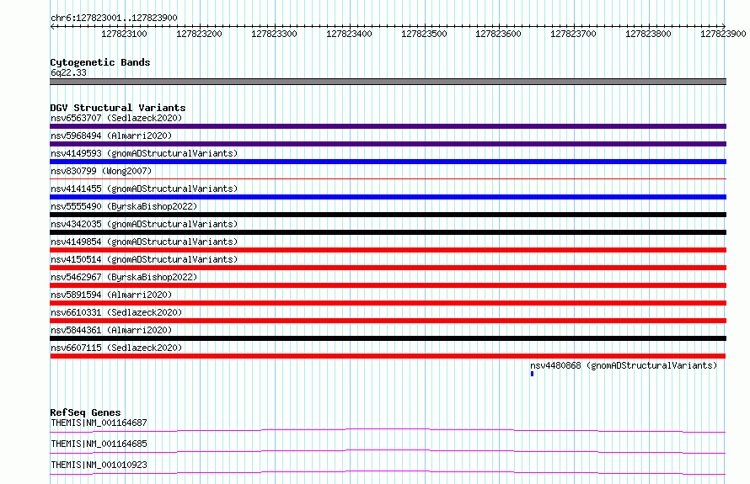Screen dimensions: 750x484
Task: Open variant nsv6610331 (Sedlazeck2020) label
Action: tap(116, 312)
